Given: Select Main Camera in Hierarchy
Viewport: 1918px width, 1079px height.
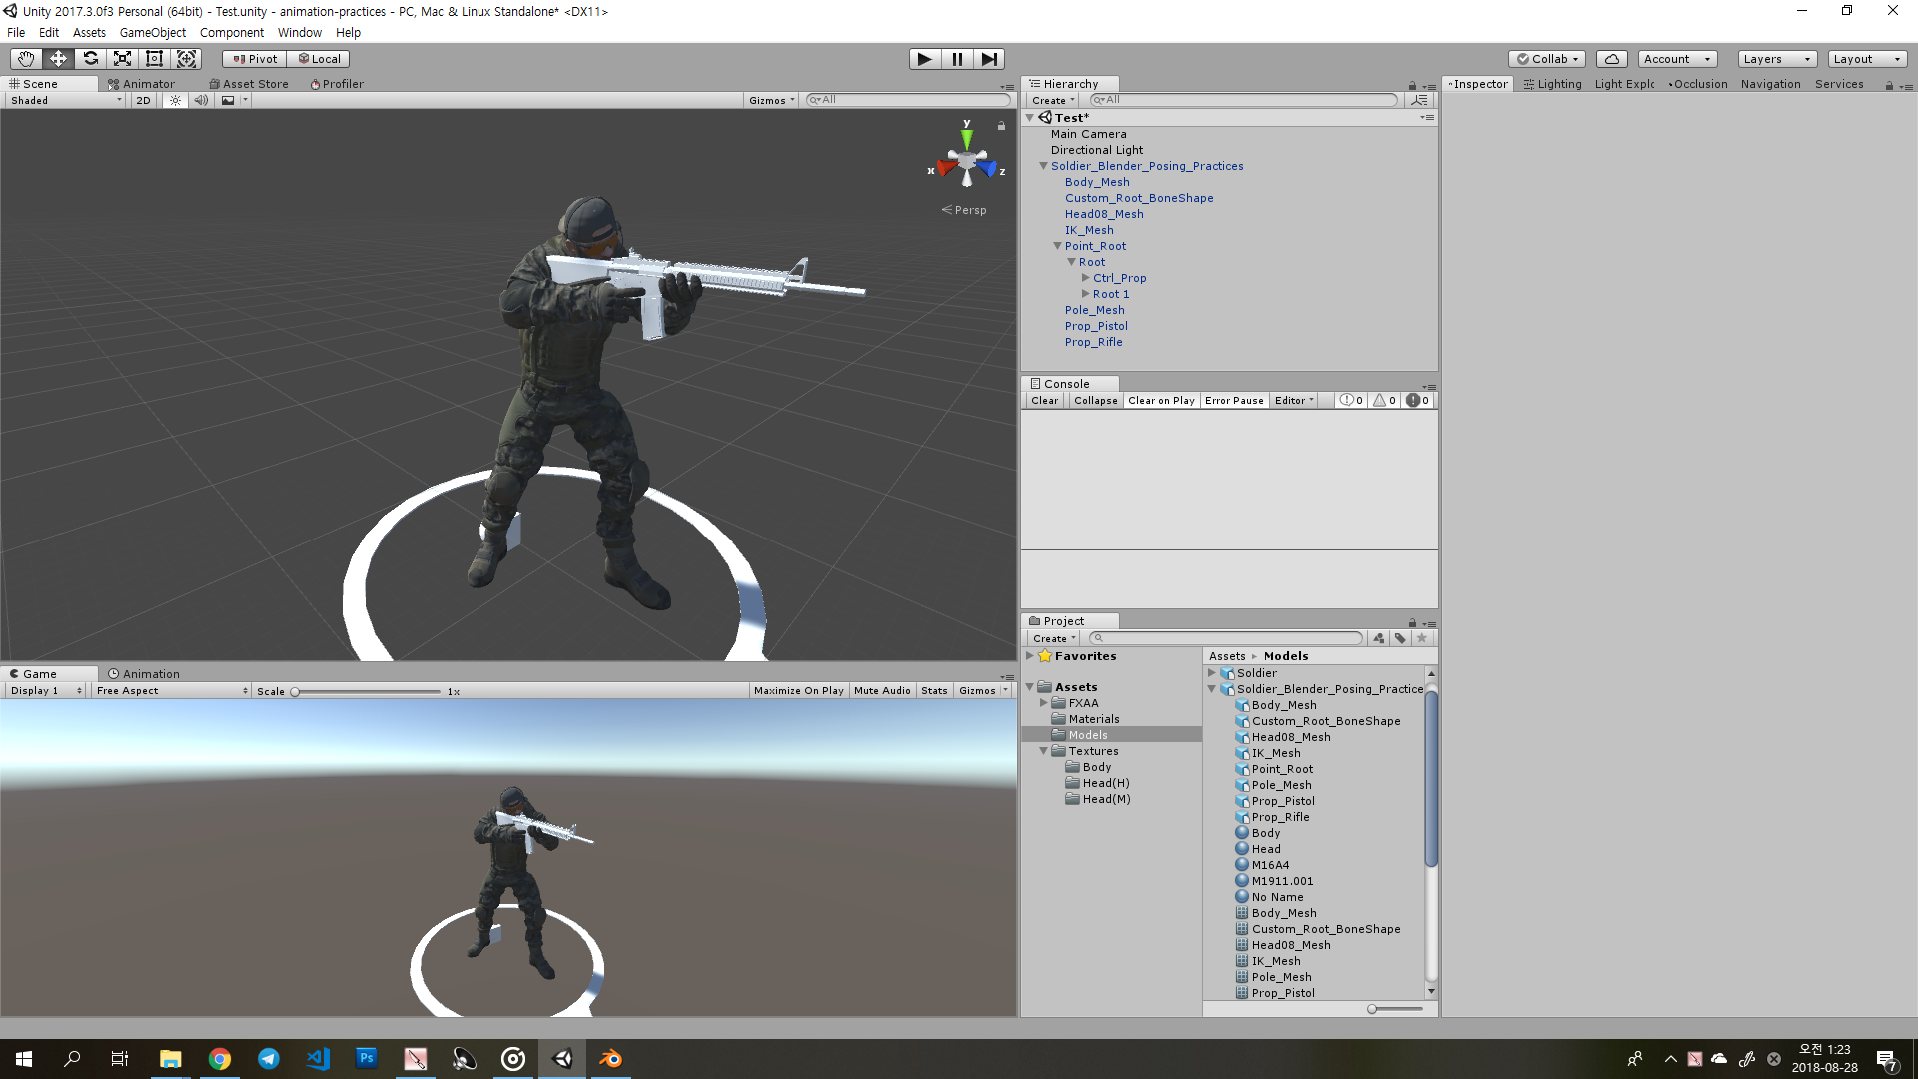Looking at the screenshot, I should (x=1088, y=134).
